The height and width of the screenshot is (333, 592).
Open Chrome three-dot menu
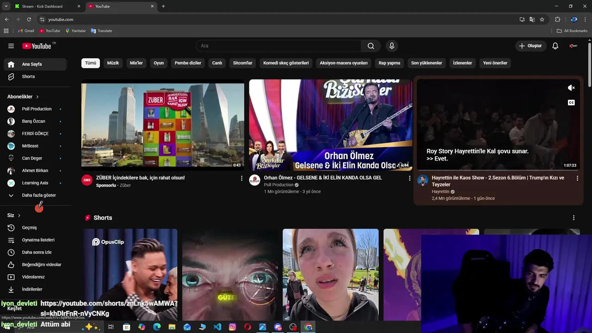[586, 19]
